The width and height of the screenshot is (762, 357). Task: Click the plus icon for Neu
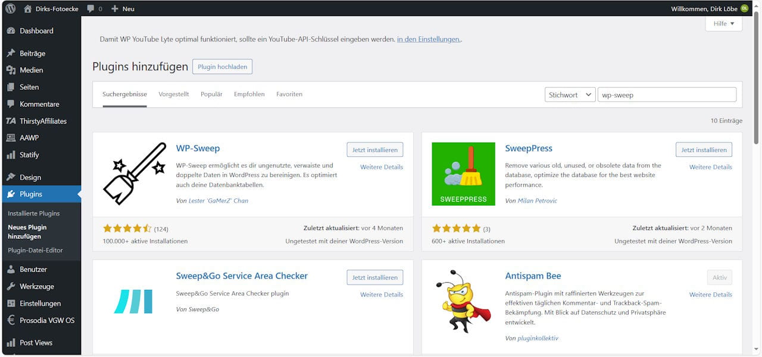(x=115, y=9)
